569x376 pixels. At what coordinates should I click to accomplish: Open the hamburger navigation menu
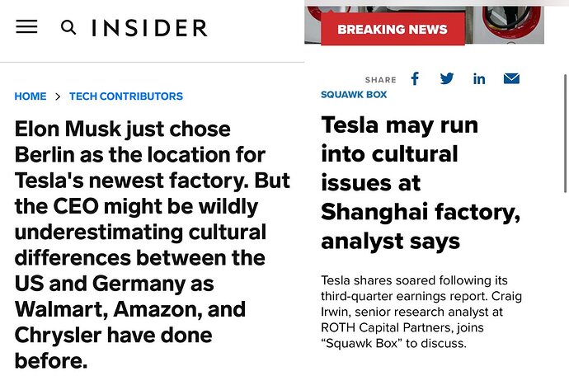(x=26, y=27)
